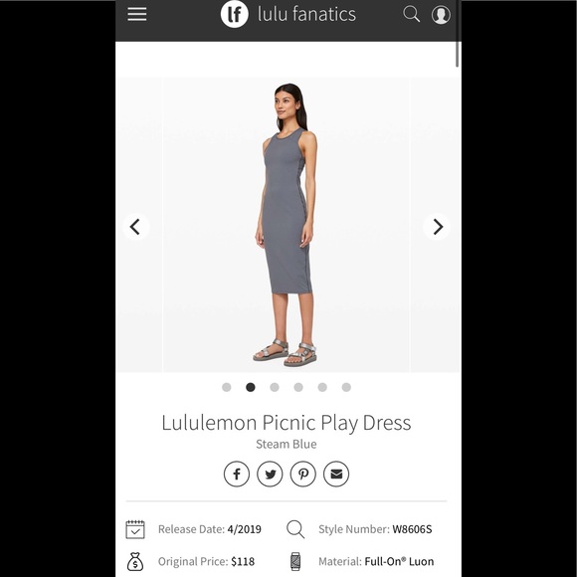
Task: Share dress on Facebook
Action: coord(237,474)
